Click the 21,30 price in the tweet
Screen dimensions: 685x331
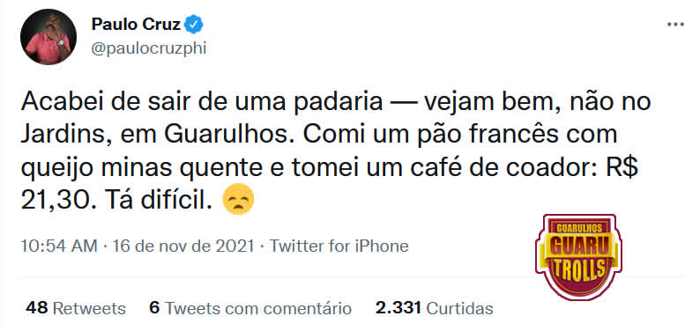(54, 200)
